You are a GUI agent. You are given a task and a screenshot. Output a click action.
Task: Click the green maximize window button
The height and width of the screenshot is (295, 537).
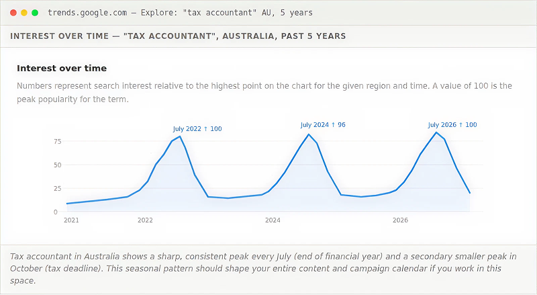click(x=35, y=13)
